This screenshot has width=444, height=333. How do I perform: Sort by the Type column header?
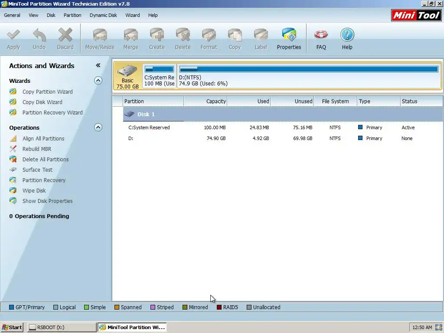point(379,101)
